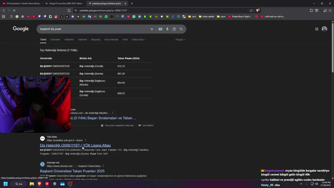Start voice search with the microphone icon
This screenshot has height=188, width=334.
tap(167, 29)
